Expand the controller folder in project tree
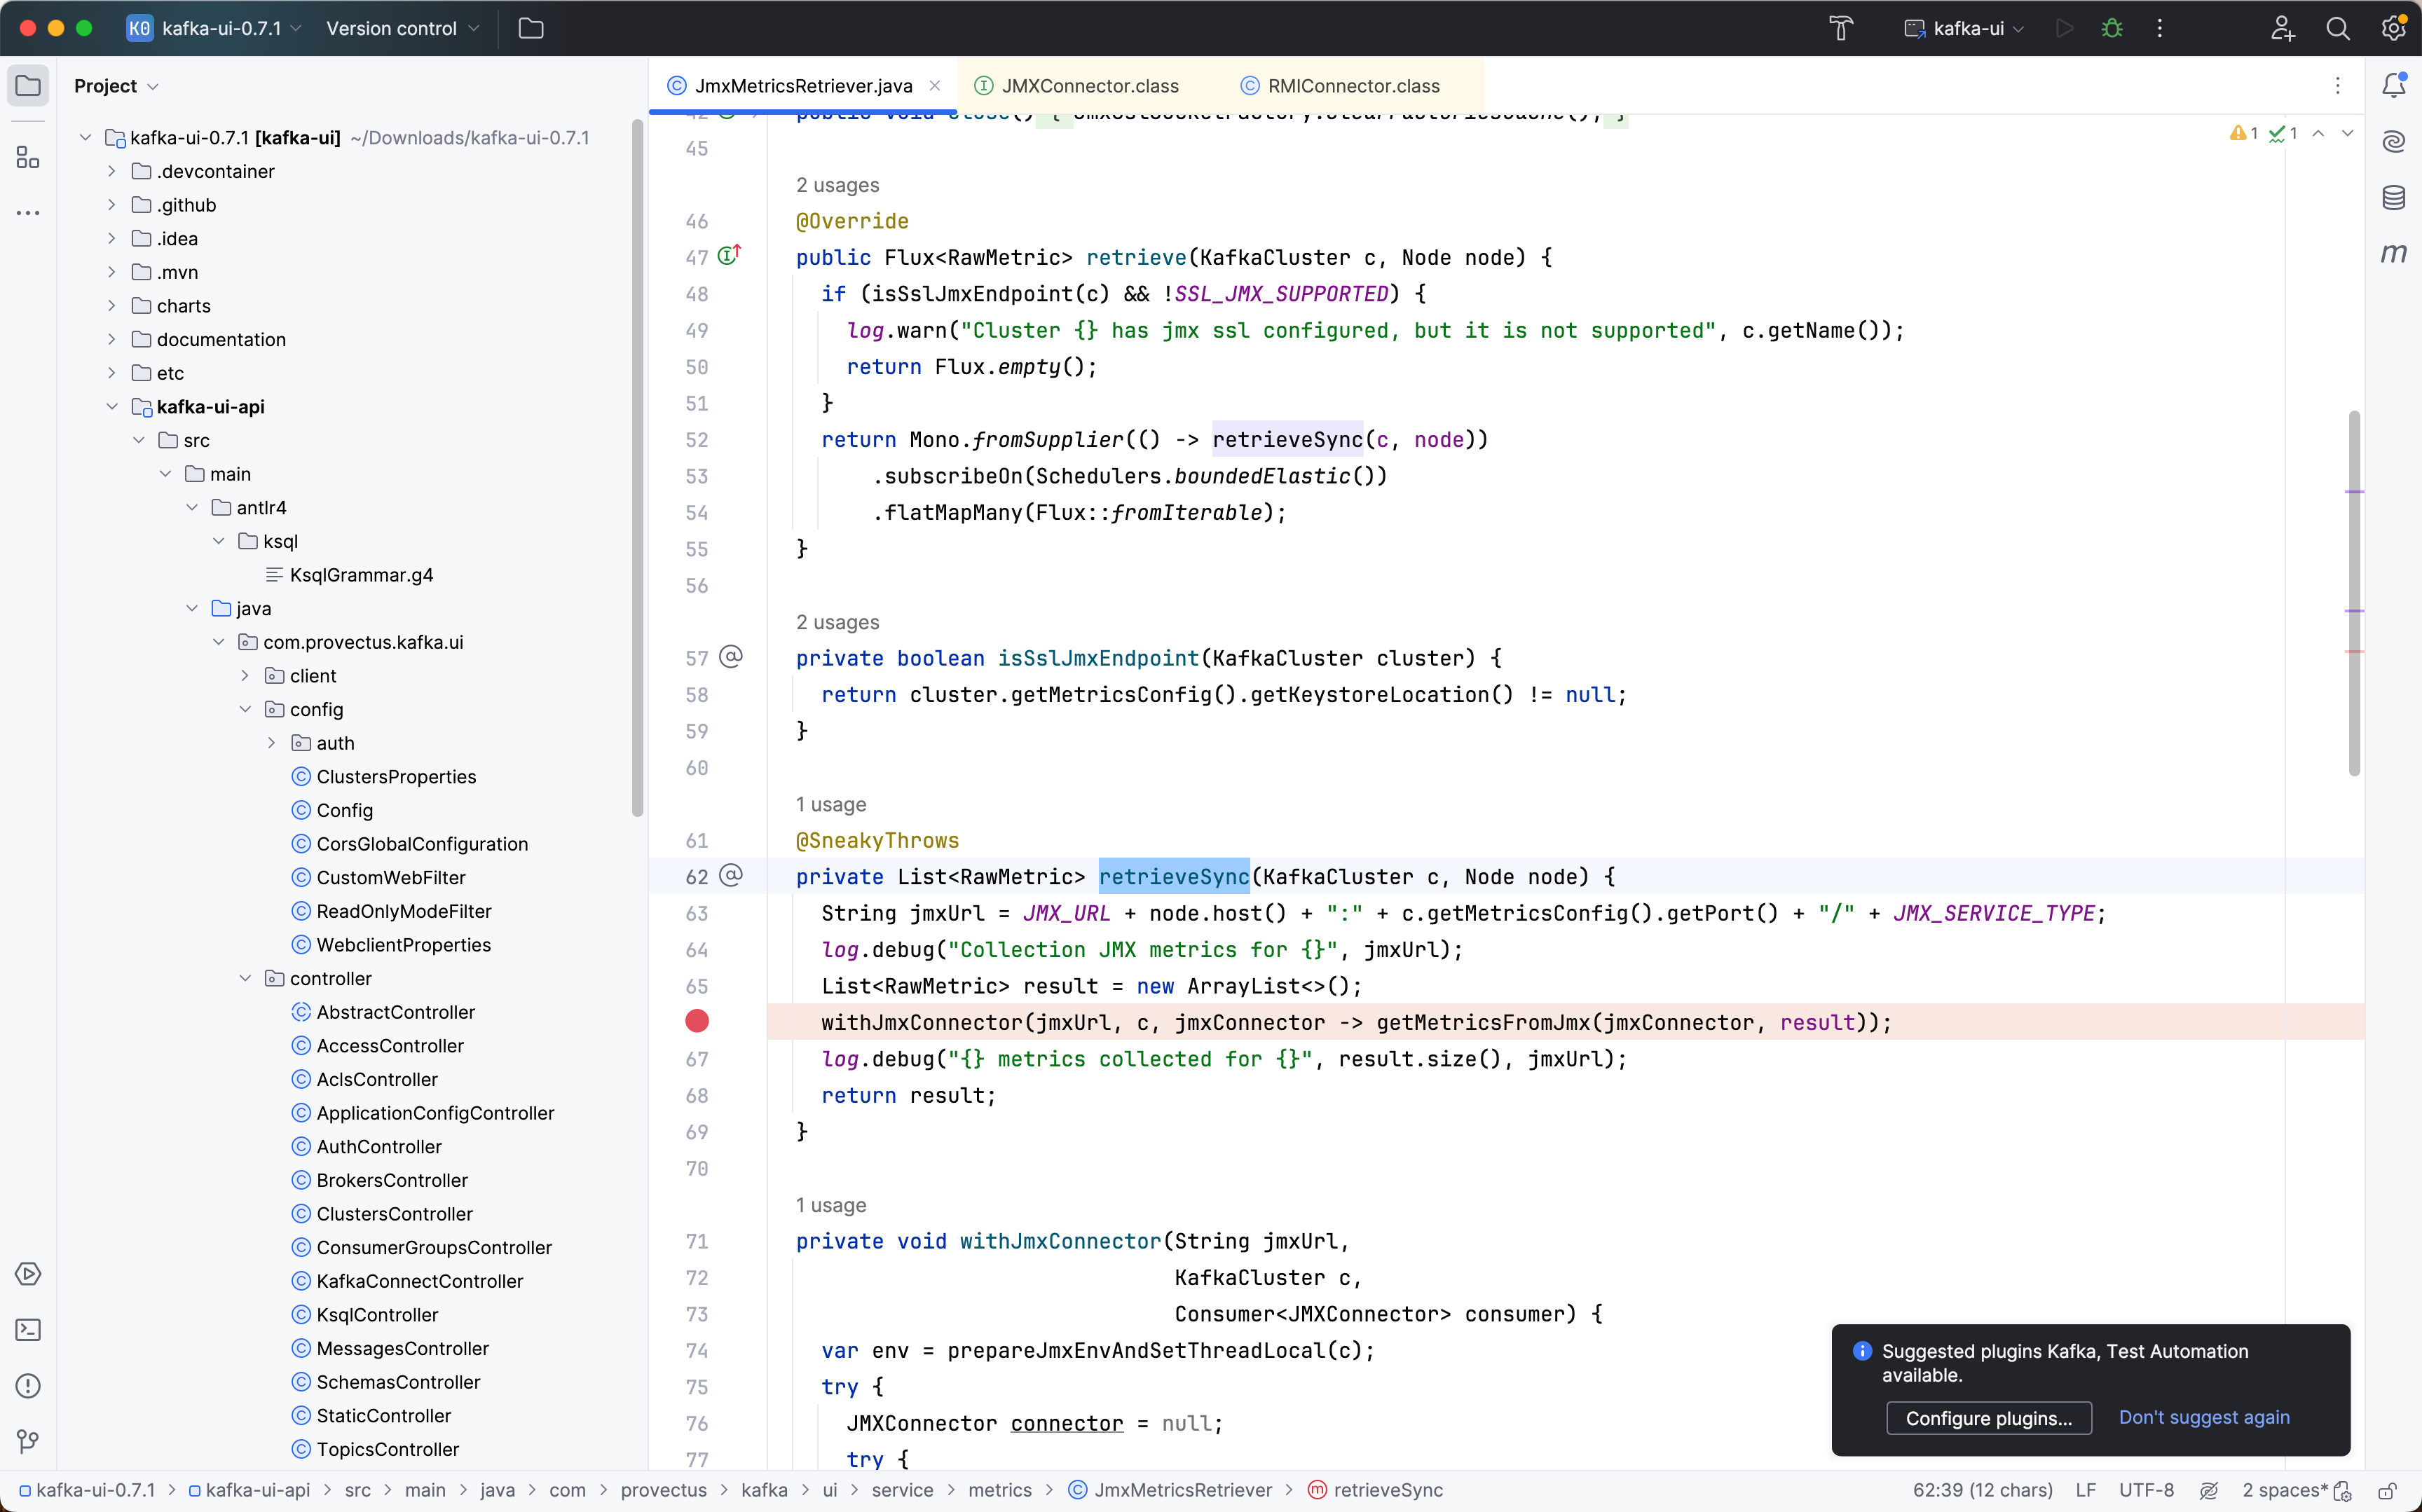 pyautogui.click(x=244, y=977)
